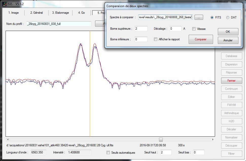Click Annuler to cancel comparison

point(228,40)
